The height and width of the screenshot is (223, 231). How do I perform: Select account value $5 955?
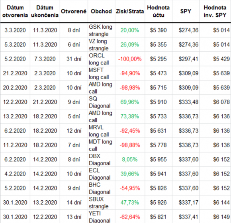[x=158, y=160]
